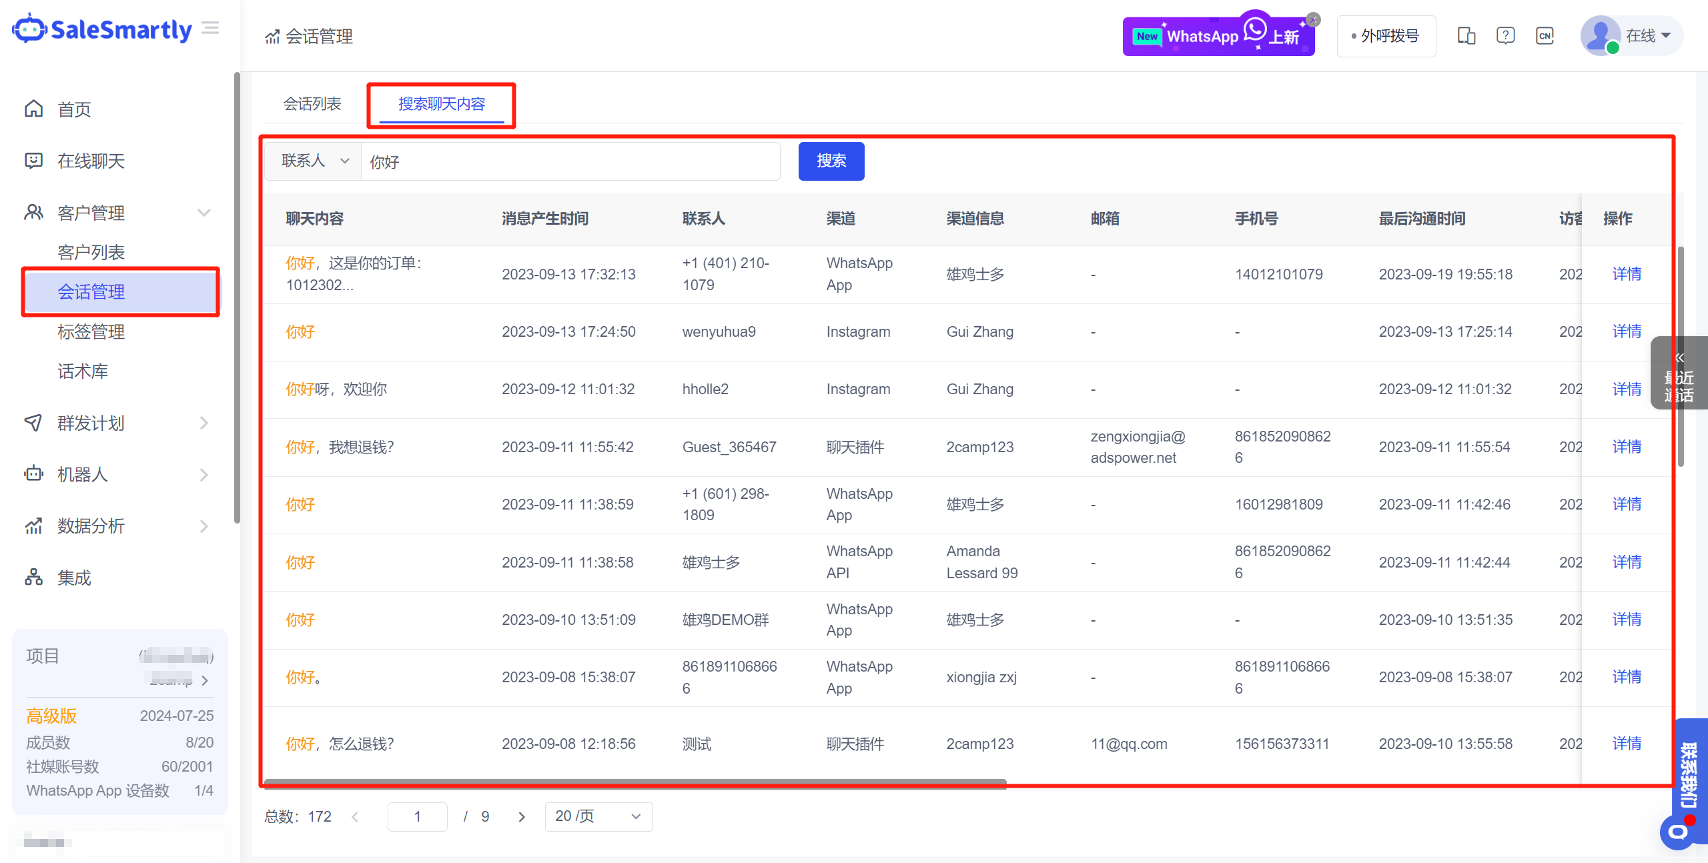Open the 联系人 search type dropdown
Viewport: 1708px width, 863px height.
(314, 161)
